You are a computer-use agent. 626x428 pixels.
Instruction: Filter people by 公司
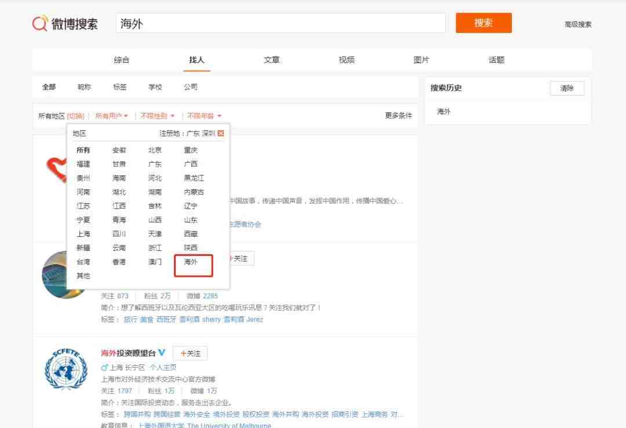191,87
